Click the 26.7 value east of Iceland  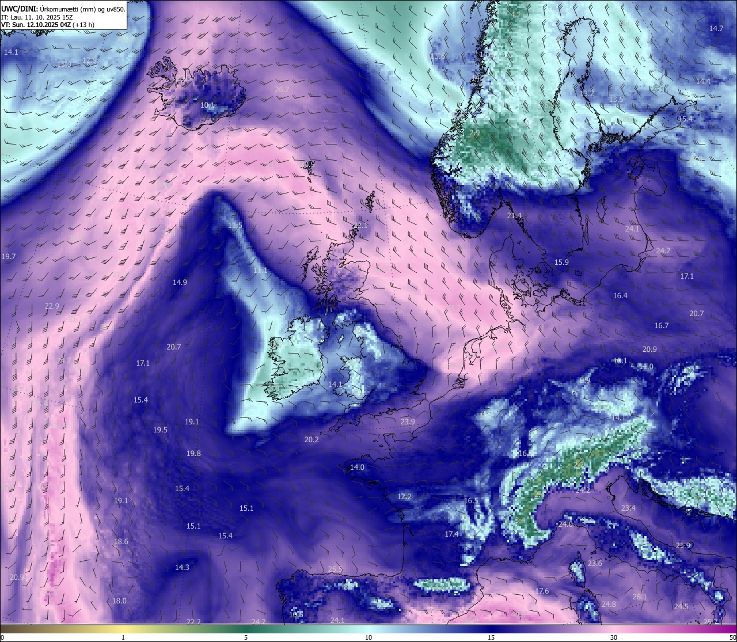[x=282, y=89]
